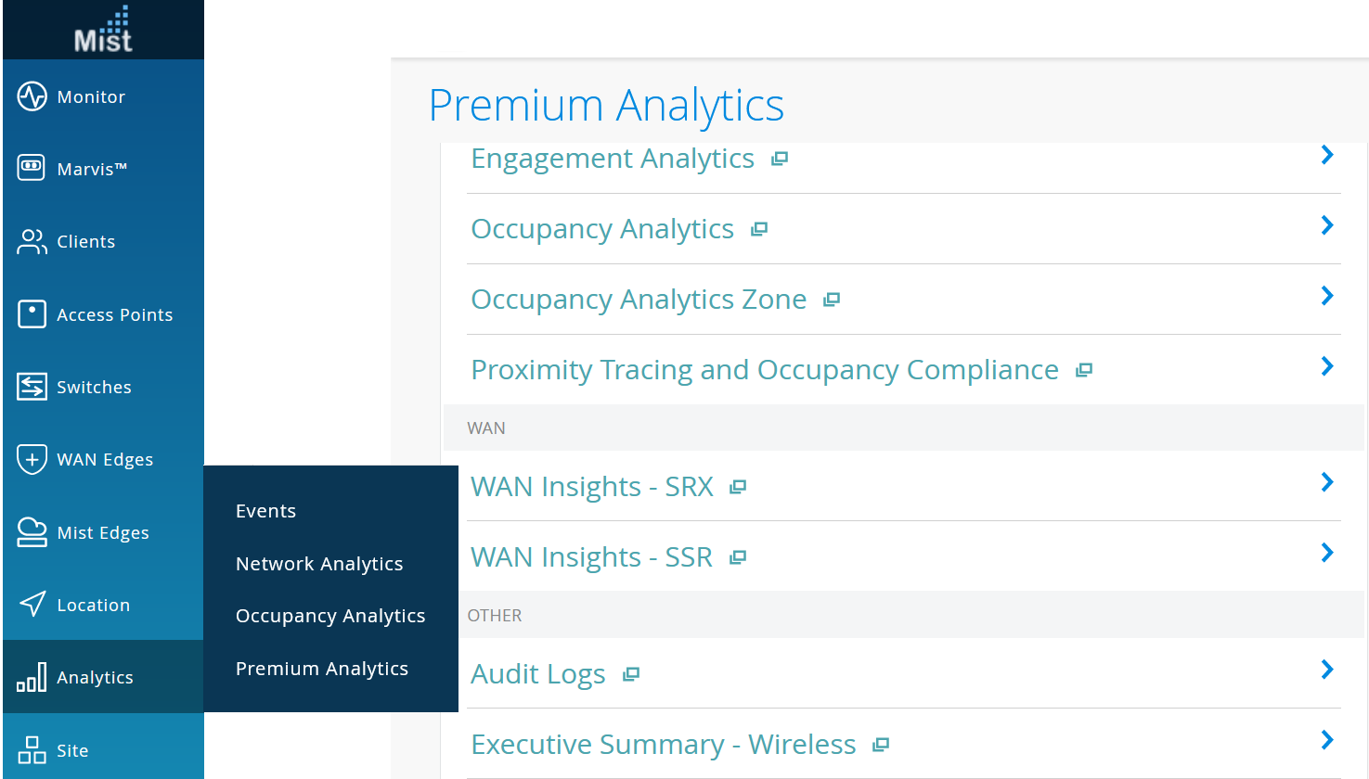This screenshot has height=779, width=1369.
Task: Open the Site hierarchy icon
Action: (x=32, y=750)
